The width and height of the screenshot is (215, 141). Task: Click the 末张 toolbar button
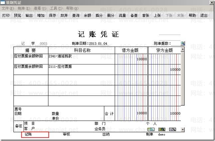[x=181, y=15]
